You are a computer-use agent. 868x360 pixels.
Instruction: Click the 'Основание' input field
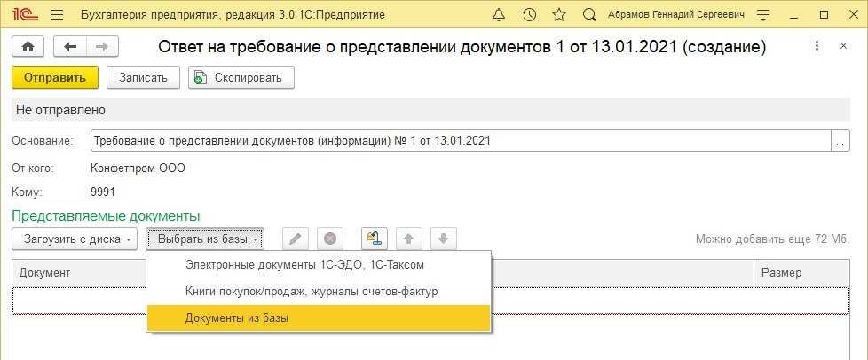tap(460, 141)
